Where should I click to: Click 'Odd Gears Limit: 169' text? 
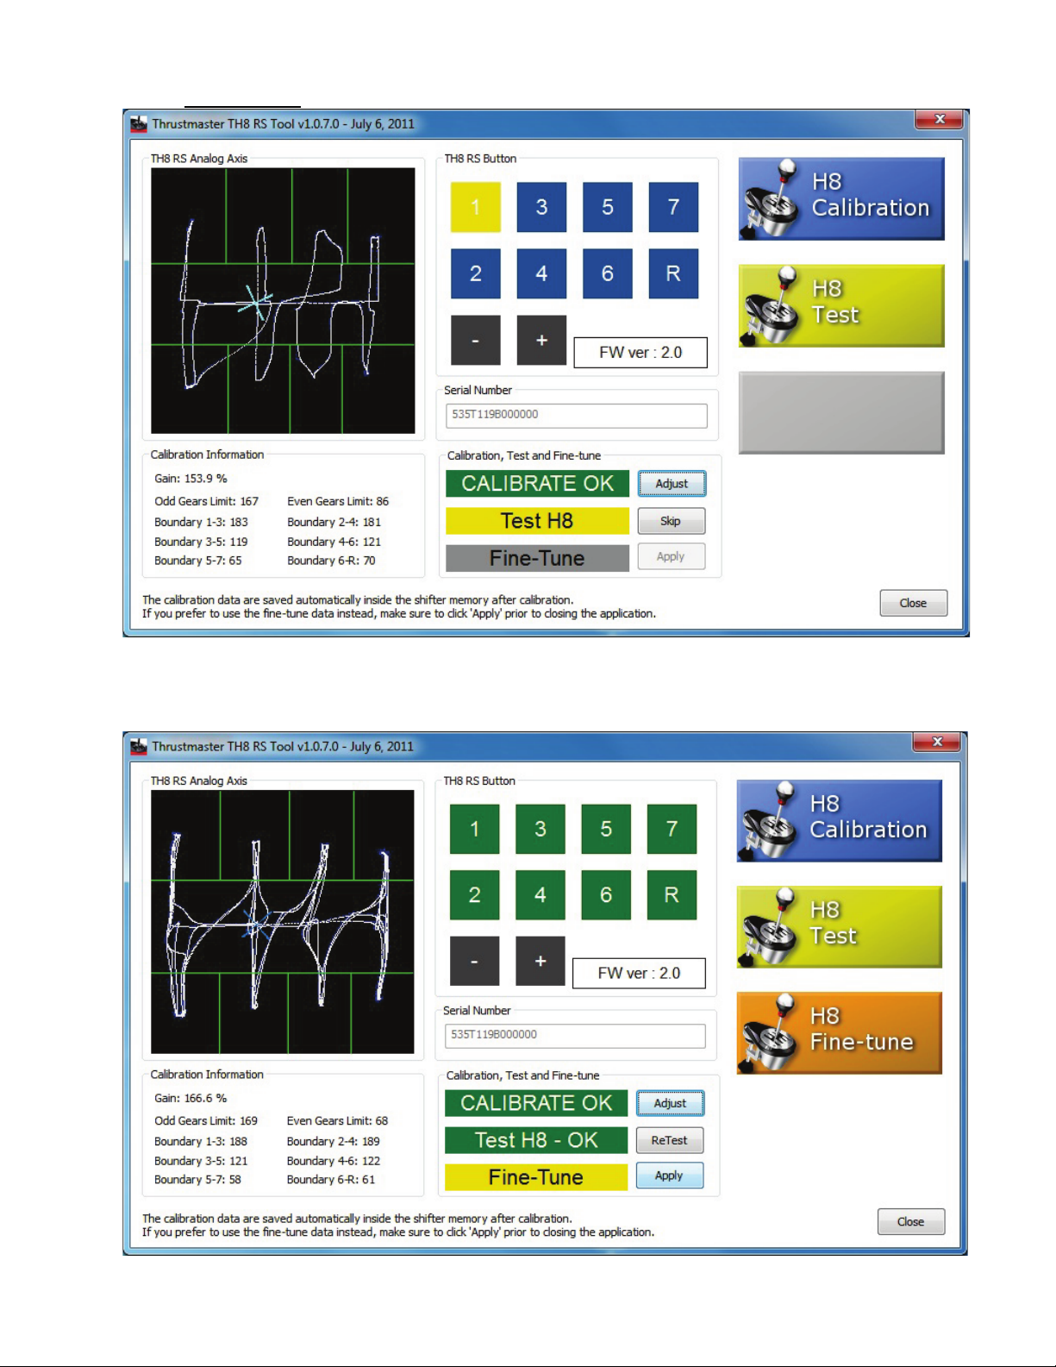pos(206,1120)
